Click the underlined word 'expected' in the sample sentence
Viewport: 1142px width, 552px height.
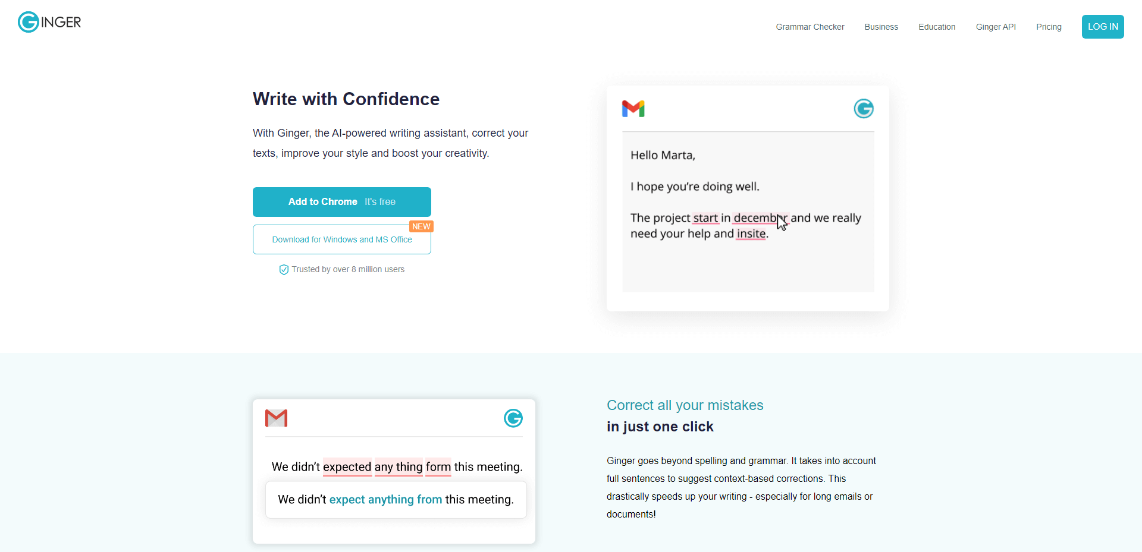(x=347, y=467)
